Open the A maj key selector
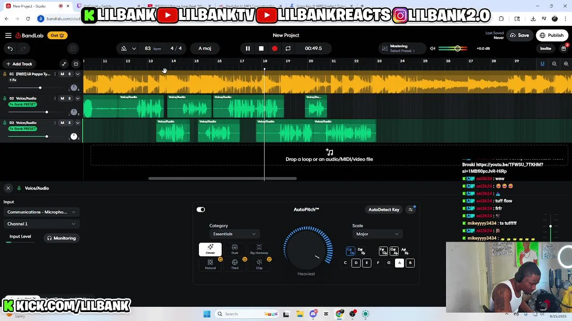The image size is (572, 321). (x=205, y=48)
